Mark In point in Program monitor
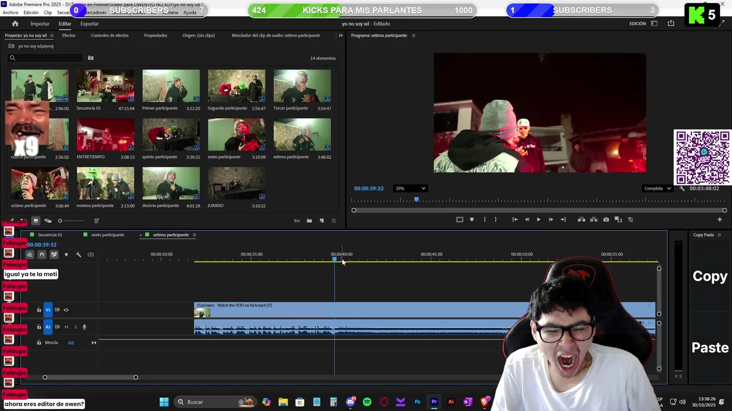732x411 pixels. point(484,220)
